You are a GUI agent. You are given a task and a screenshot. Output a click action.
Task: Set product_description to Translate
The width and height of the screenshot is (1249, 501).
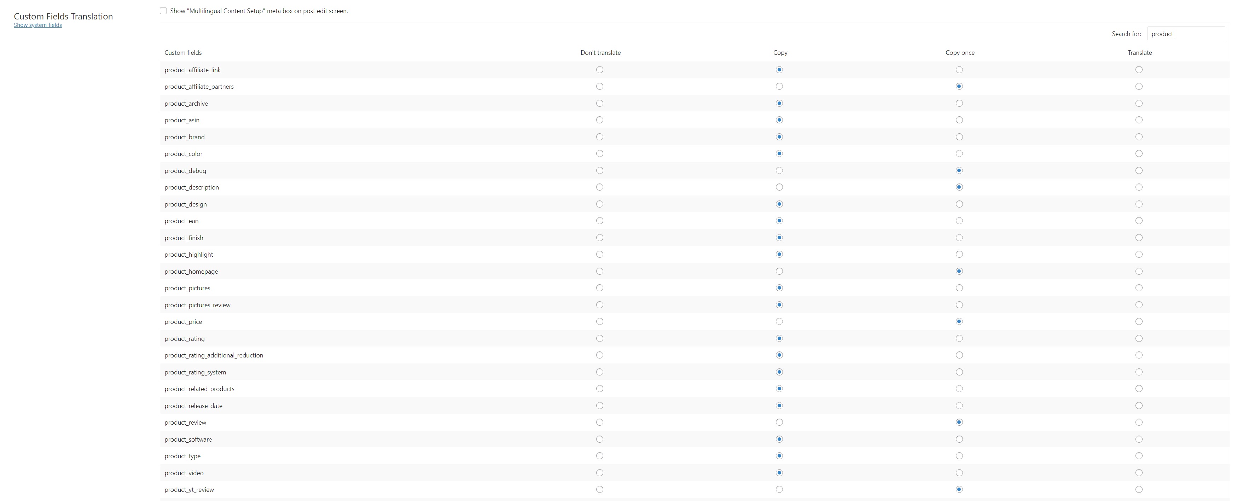coord(1139,187)
